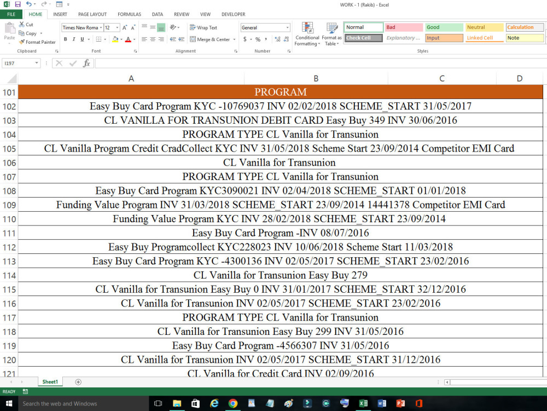Click Decrease Decimal icon

pos(286,39)
